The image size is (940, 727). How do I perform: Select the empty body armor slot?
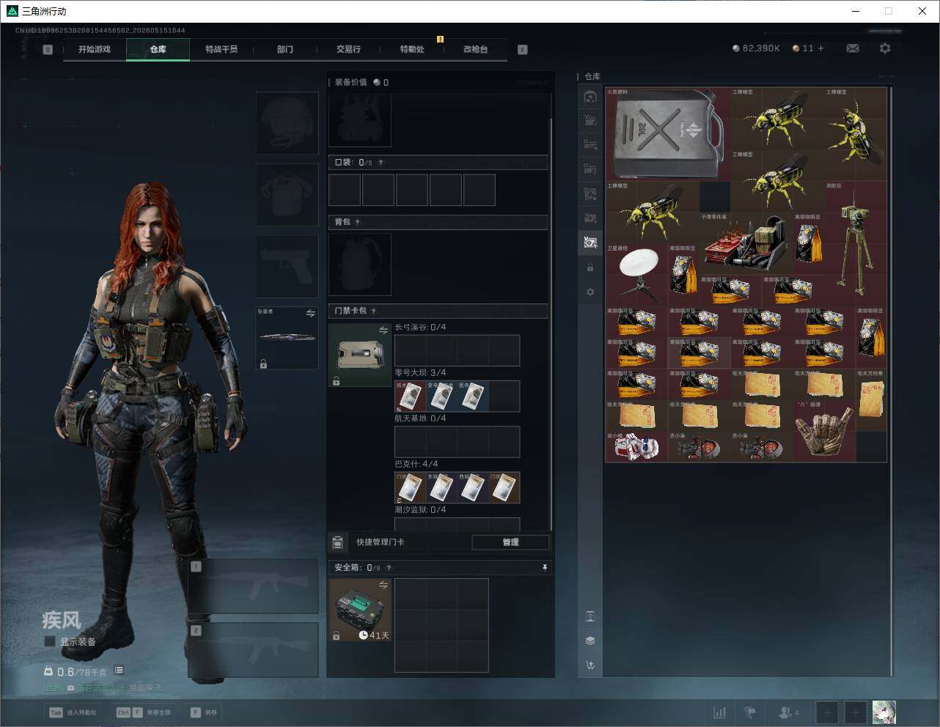287,194
